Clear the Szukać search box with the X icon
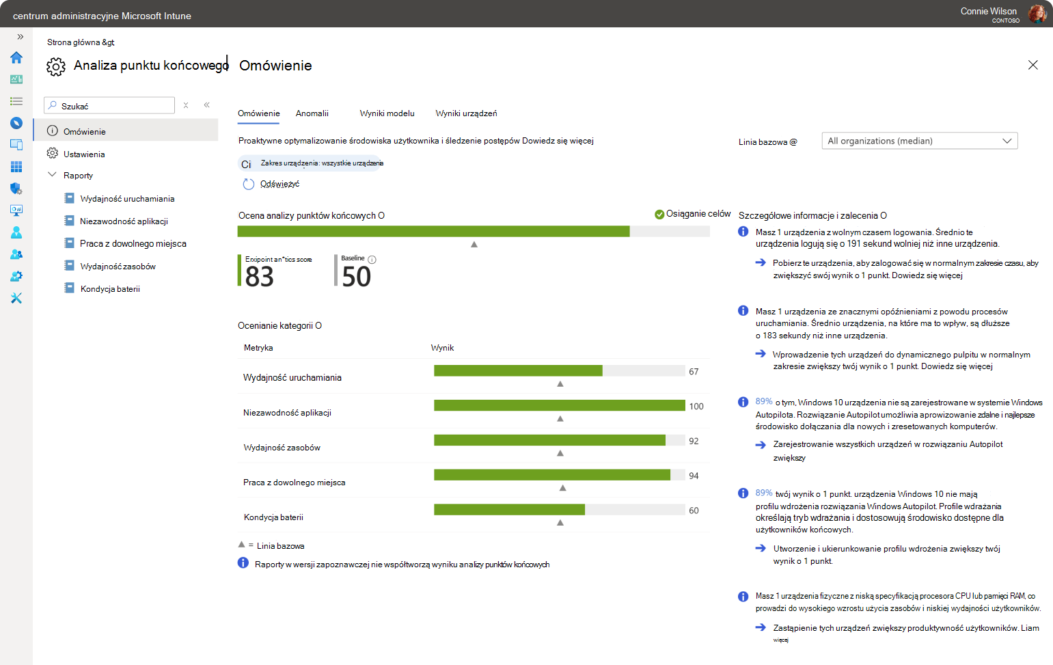Image resolution: width=1053 pixels, height=665 pixels. coord(186,105)
